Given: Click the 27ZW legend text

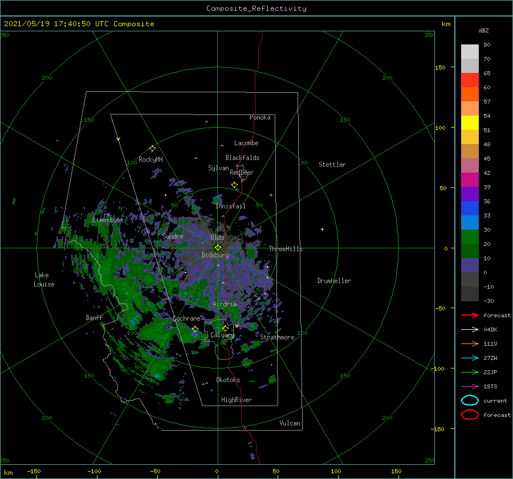Looking at the screenshot, I should click(x=490, y=358).
